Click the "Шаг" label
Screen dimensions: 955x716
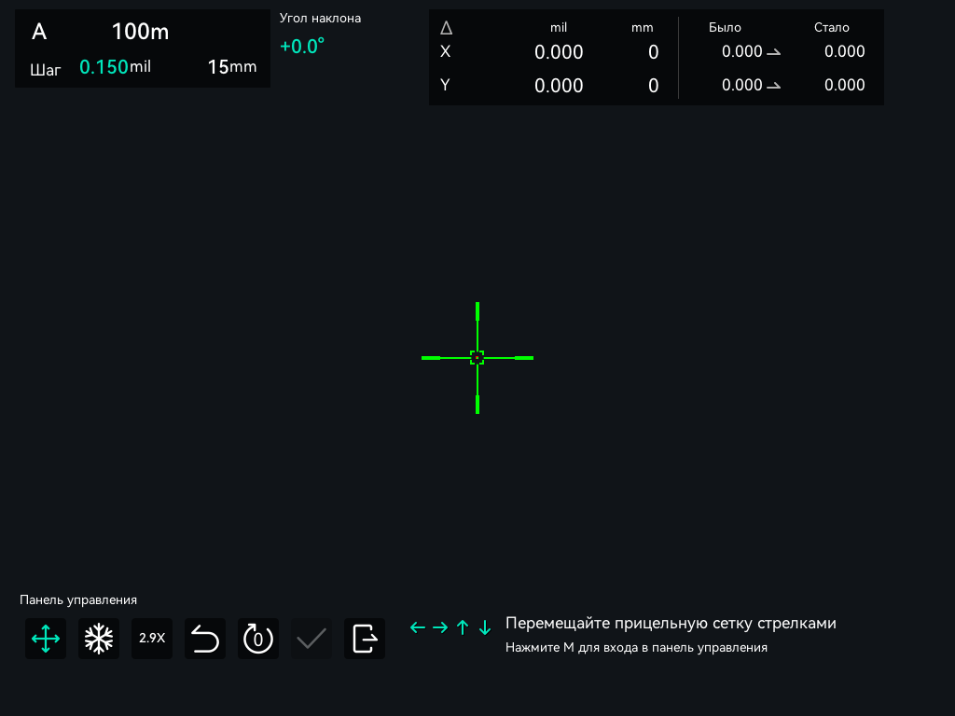(46, 70)
